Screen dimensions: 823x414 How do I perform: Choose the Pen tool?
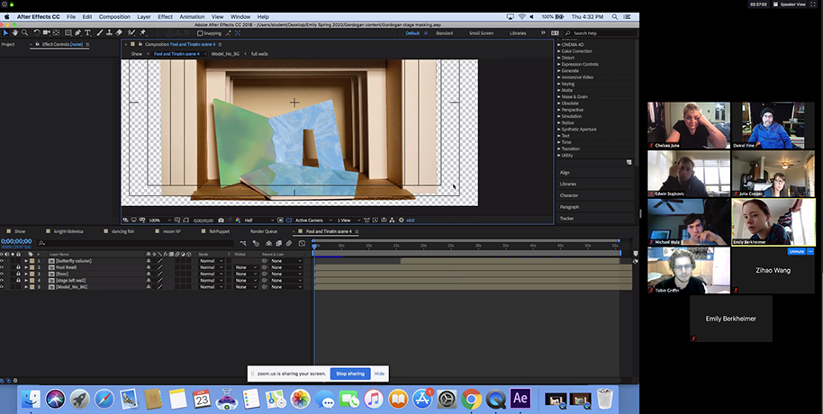77,33
